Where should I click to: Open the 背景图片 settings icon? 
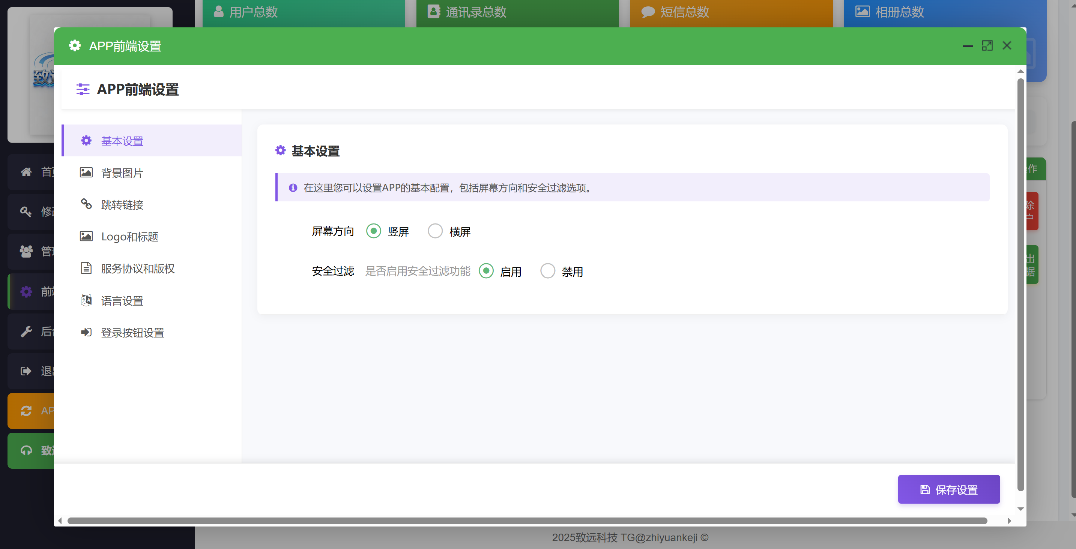pyautogui.click(x=86, y=172)
